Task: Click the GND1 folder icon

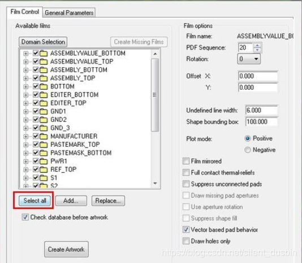Action: pos(44,111)
